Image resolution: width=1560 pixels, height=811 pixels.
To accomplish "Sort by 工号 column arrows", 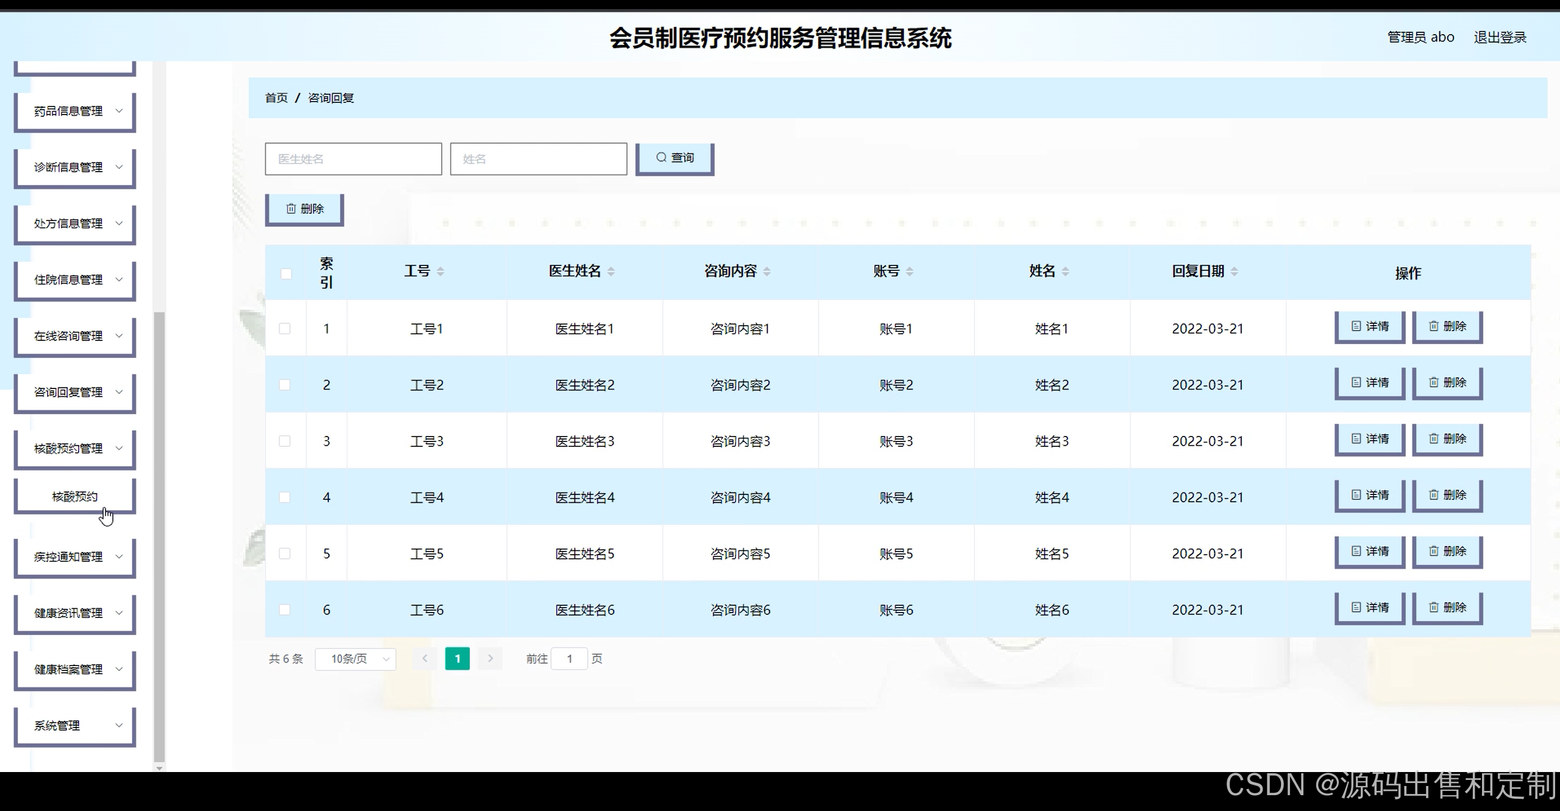I will pos(440,272).
